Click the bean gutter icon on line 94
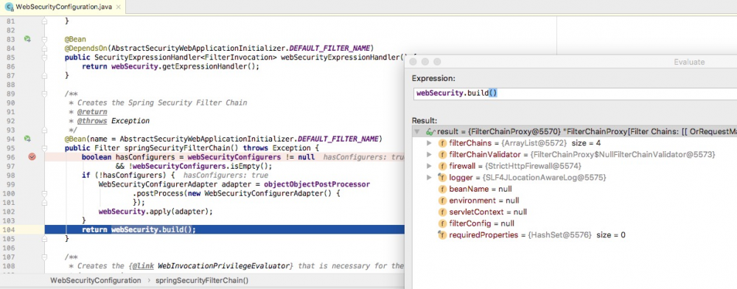 click(27, 139)
